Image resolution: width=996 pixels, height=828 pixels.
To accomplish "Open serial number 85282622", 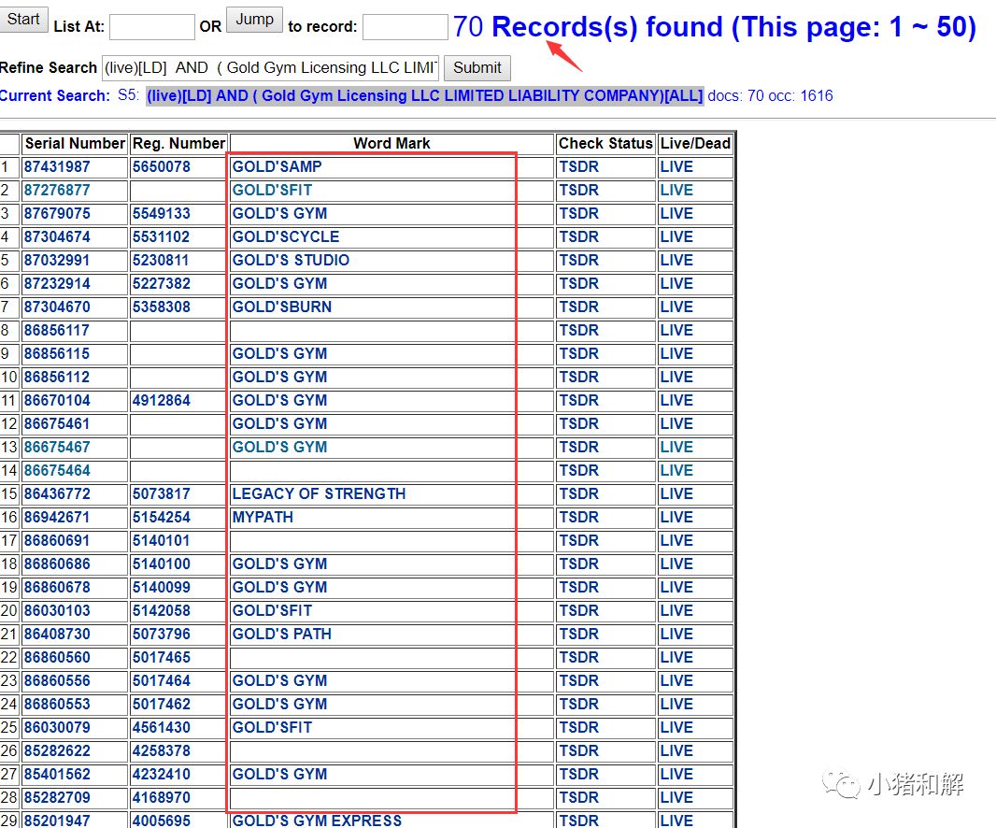I will tap(57, 751).
